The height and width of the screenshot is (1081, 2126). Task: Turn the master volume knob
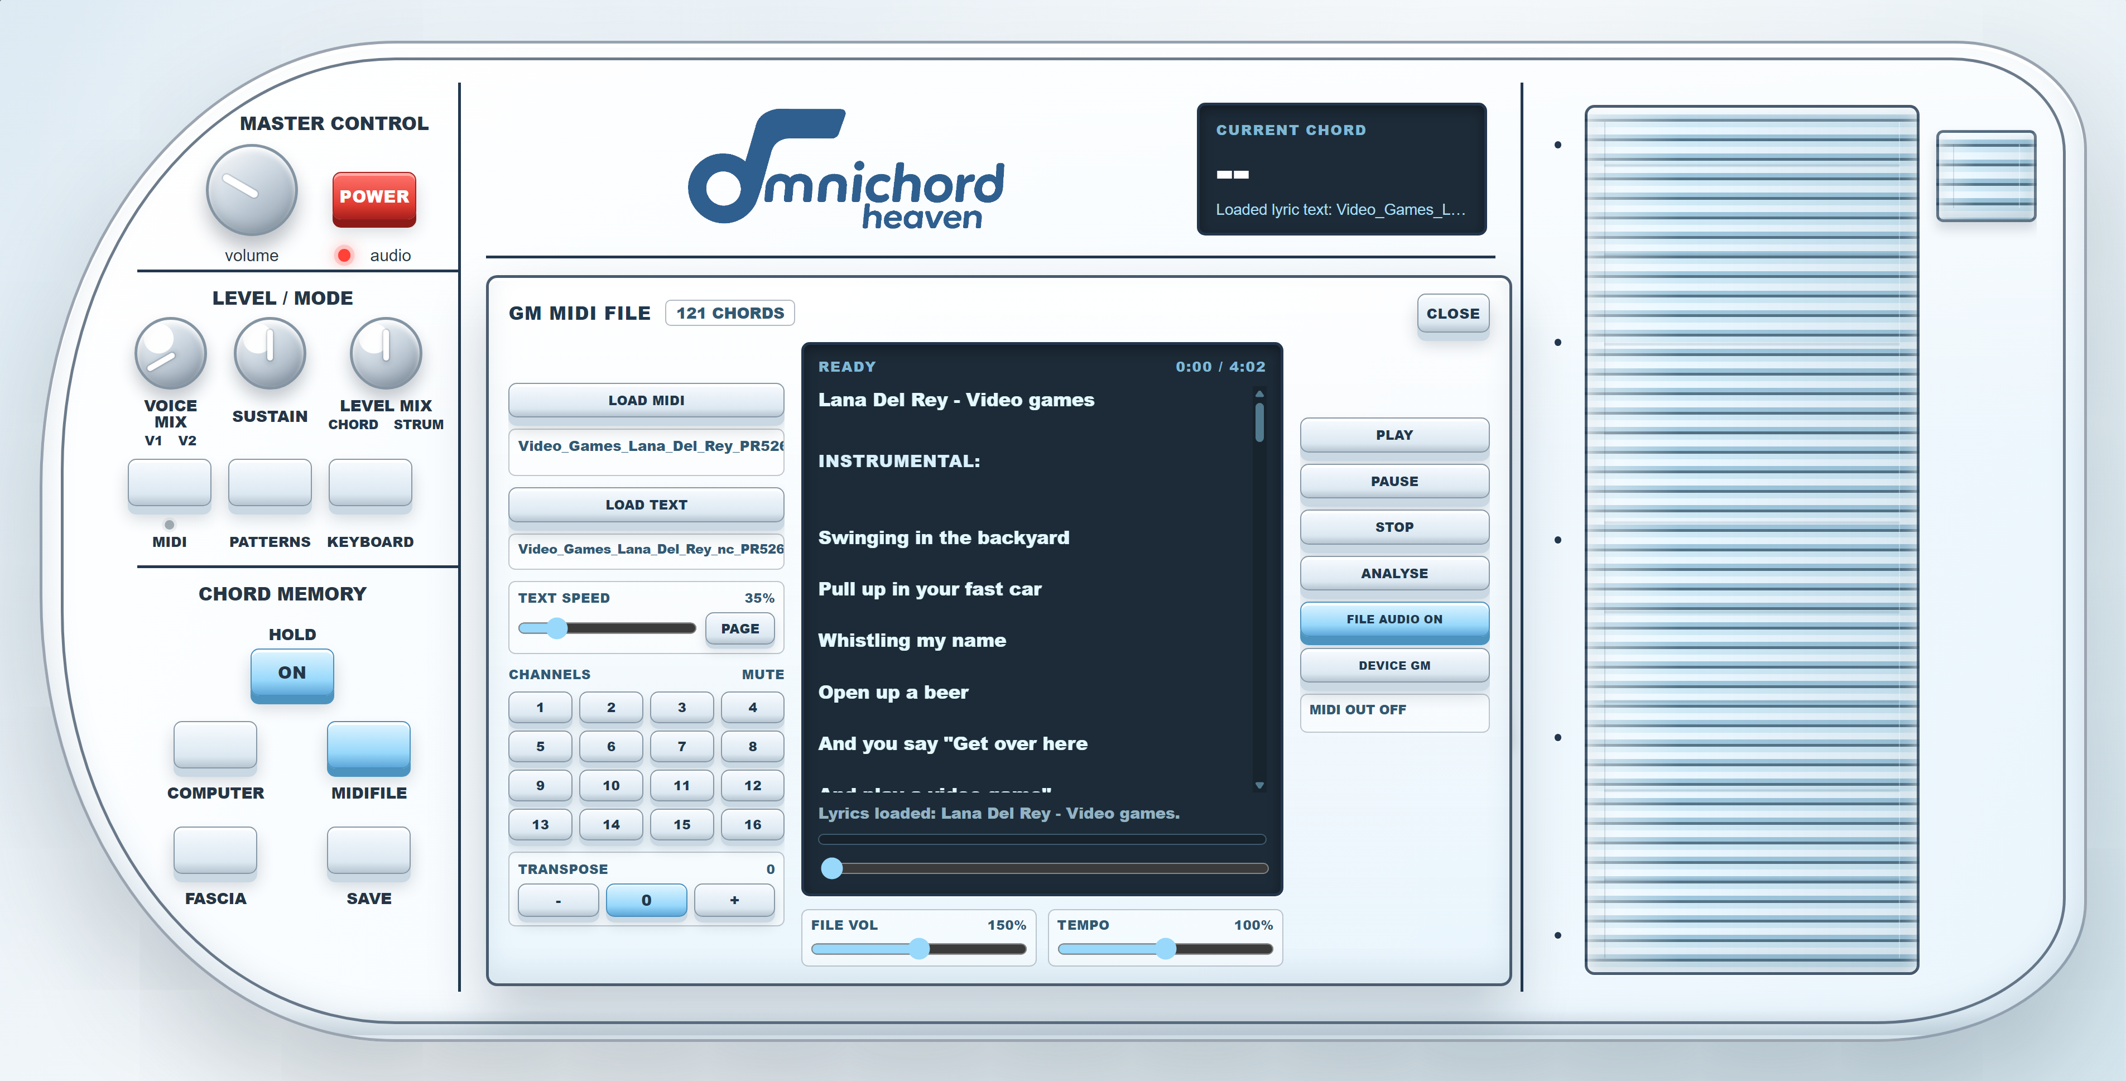point(251,191)
